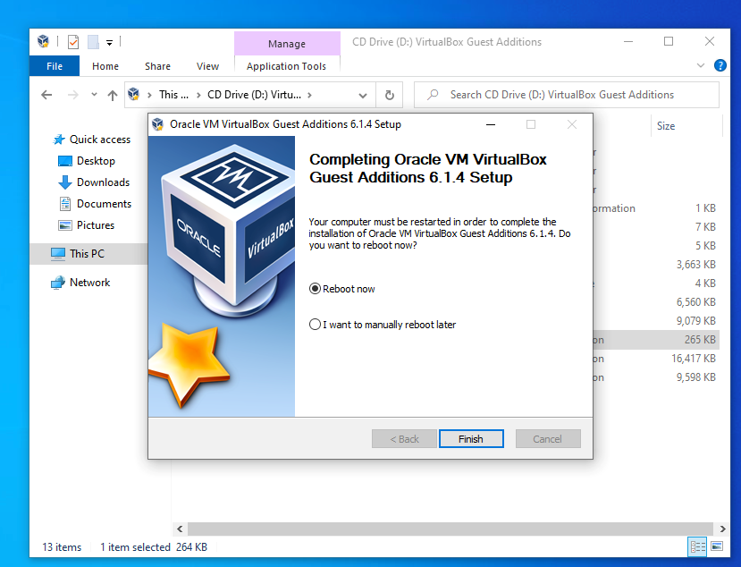Open the File menu in Explorer

point(55,66)
